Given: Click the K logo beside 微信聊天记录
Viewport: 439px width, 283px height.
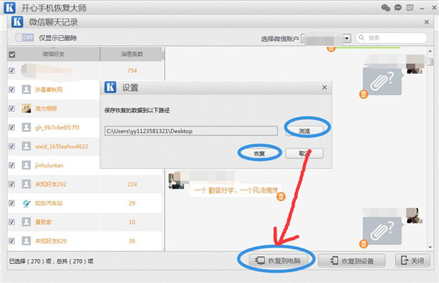Looking at the screenshot, I should [17, 22].
